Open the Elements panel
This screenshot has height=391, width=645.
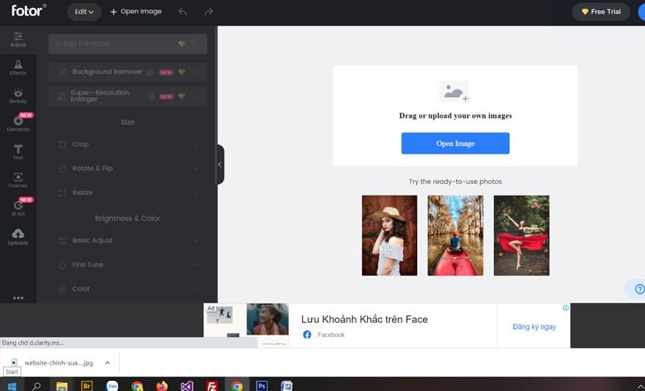(18, 124)
